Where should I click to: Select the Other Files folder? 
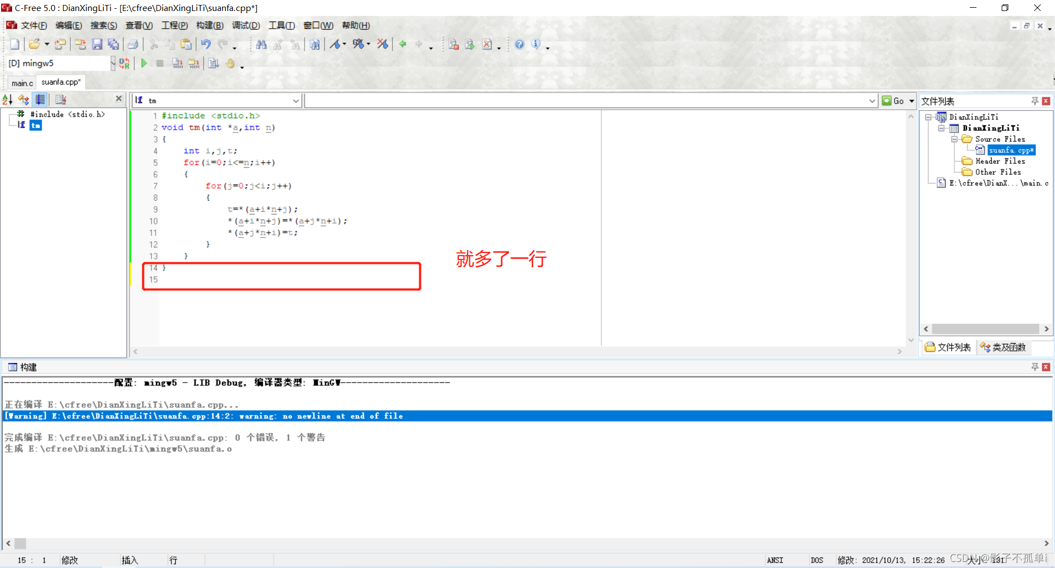(998, 172)
